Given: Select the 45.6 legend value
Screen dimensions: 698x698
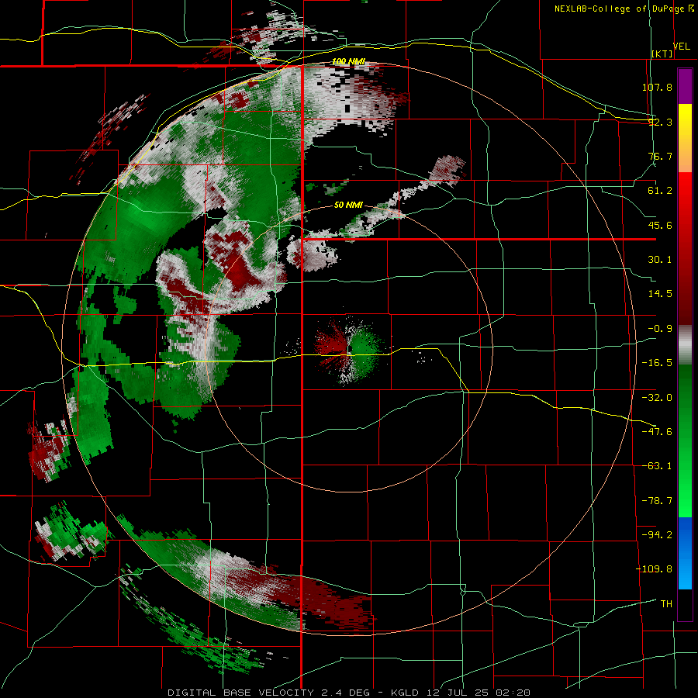Looking at the screenshot, I should pyautogui.click(x=660, y=225).
